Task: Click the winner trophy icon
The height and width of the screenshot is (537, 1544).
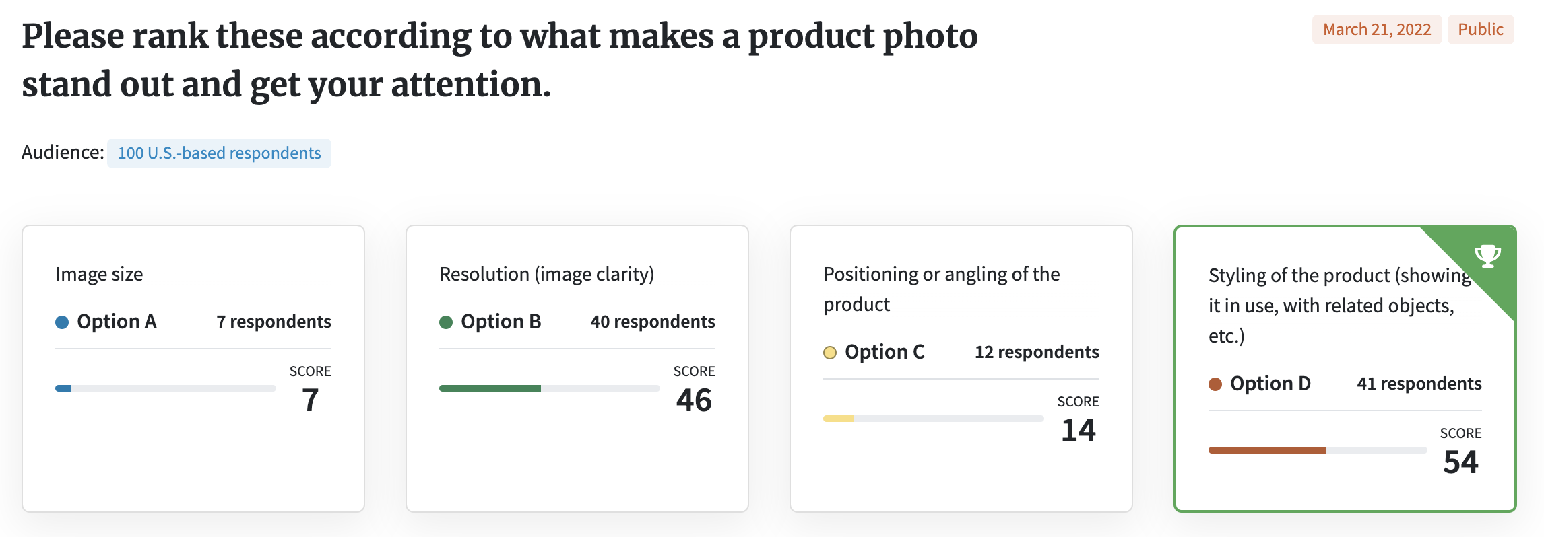Action: (x=1487, y=256)
